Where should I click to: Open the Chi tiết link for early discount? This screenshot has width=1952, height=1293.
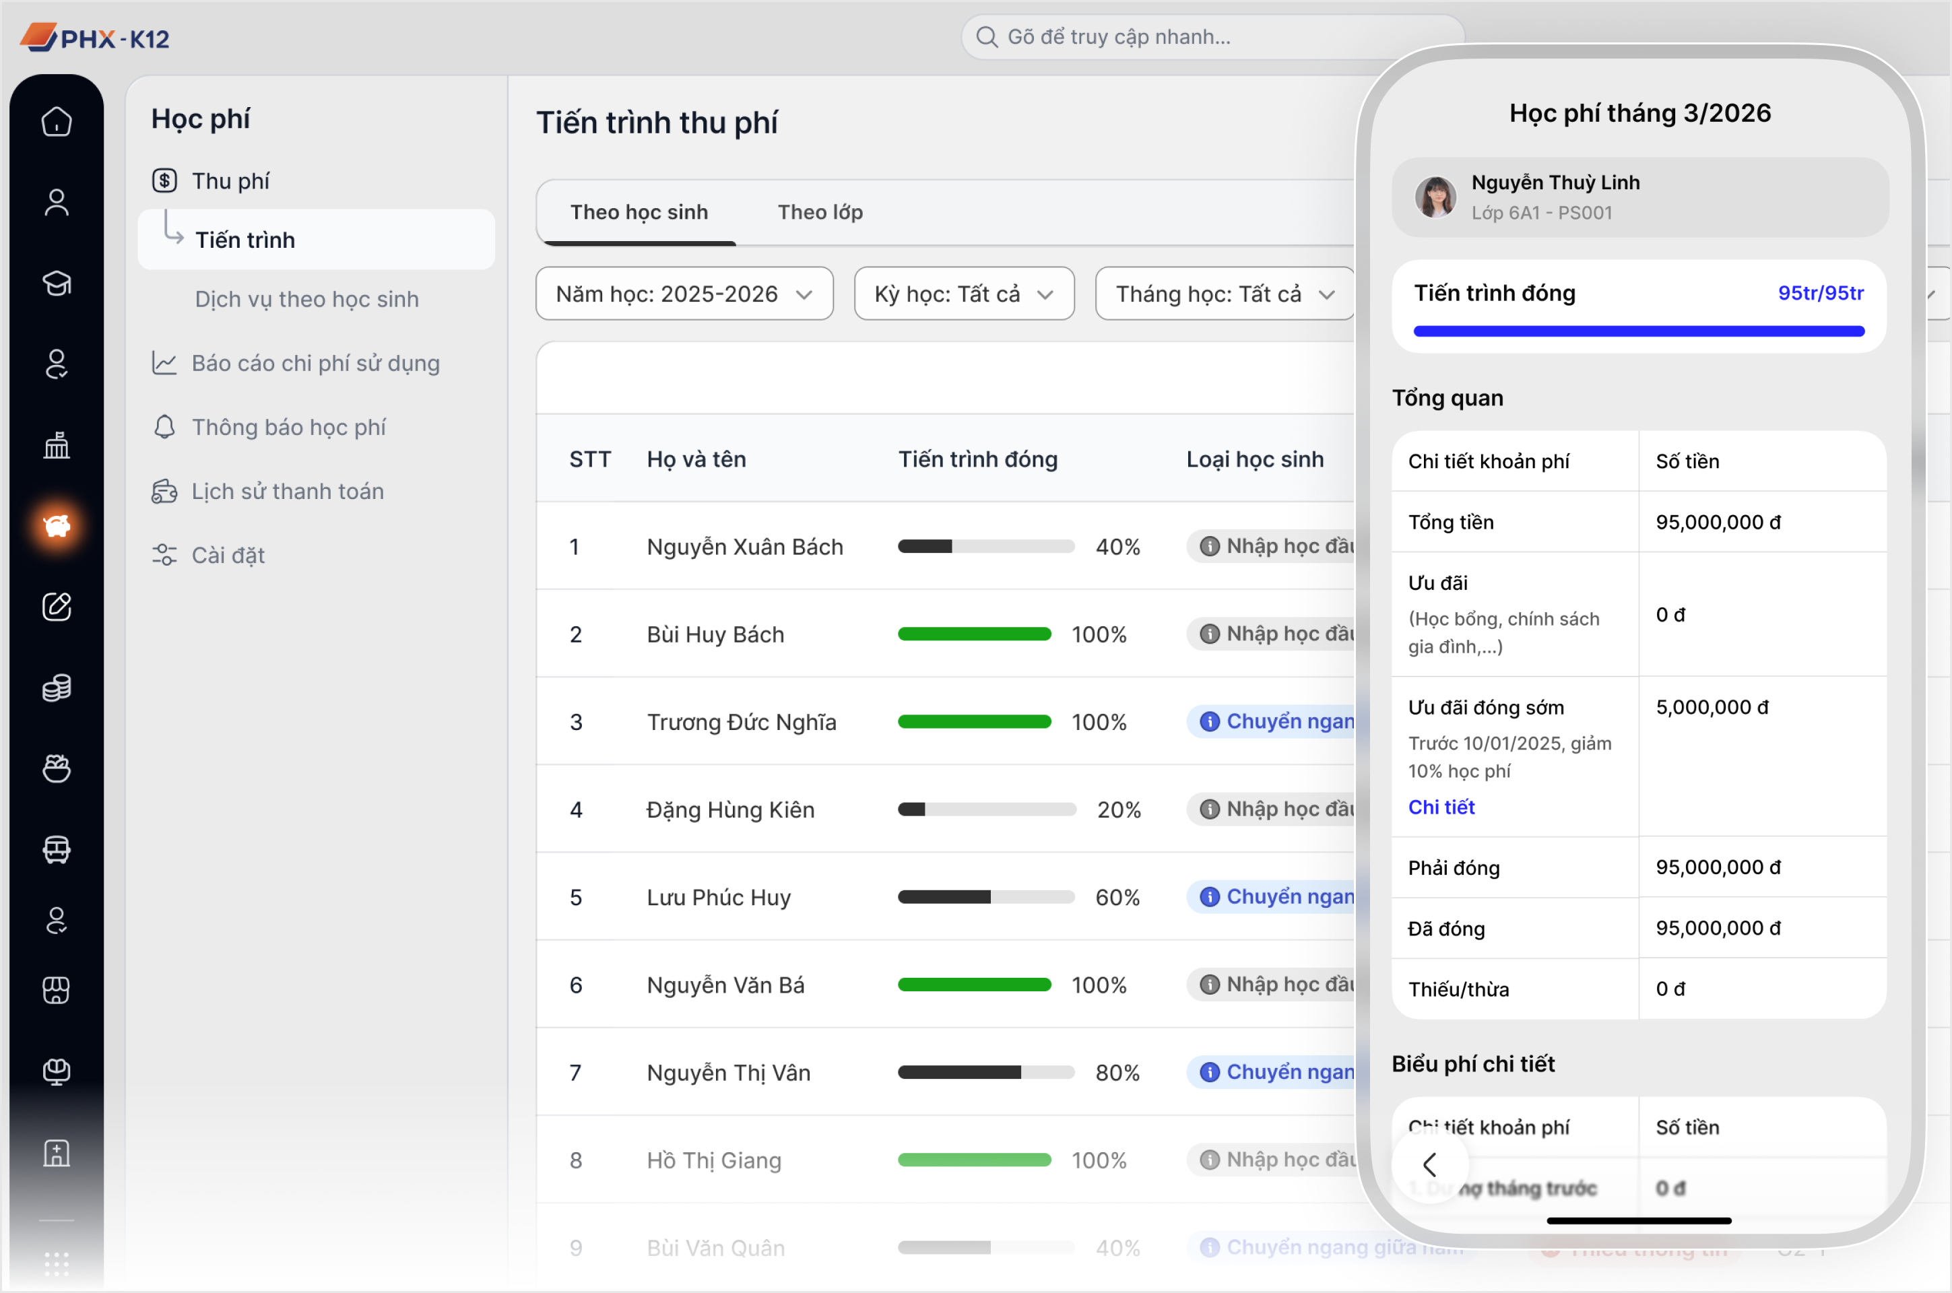1441,807
